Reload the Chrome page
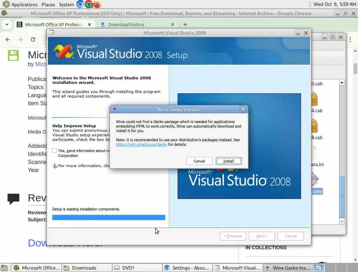 coord(33,40)
